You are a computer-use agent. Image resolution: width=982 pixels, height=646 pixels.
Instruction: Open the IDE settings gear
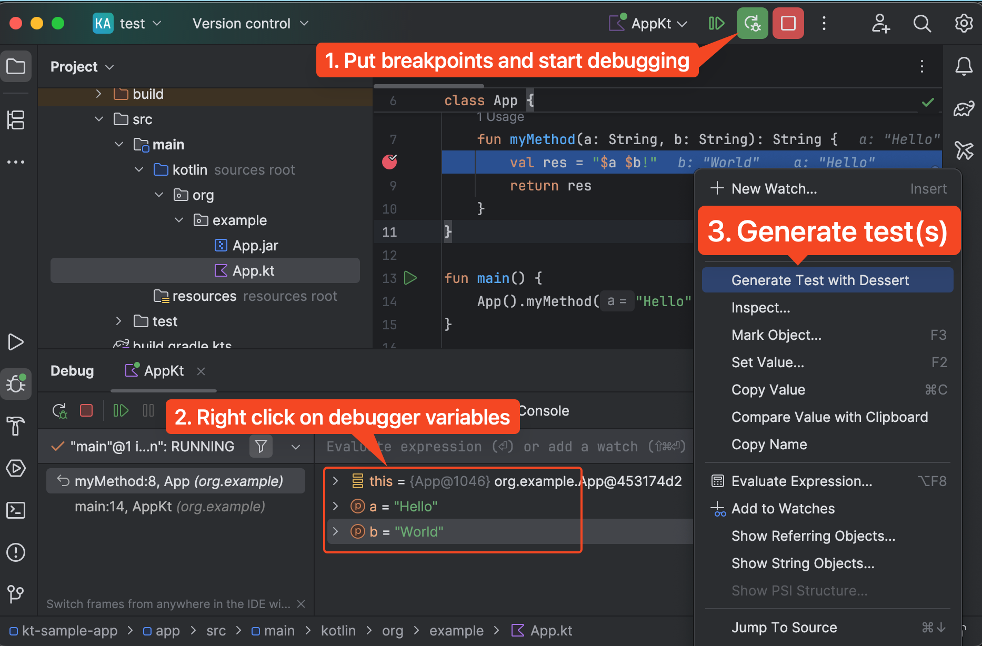(964, 24)
